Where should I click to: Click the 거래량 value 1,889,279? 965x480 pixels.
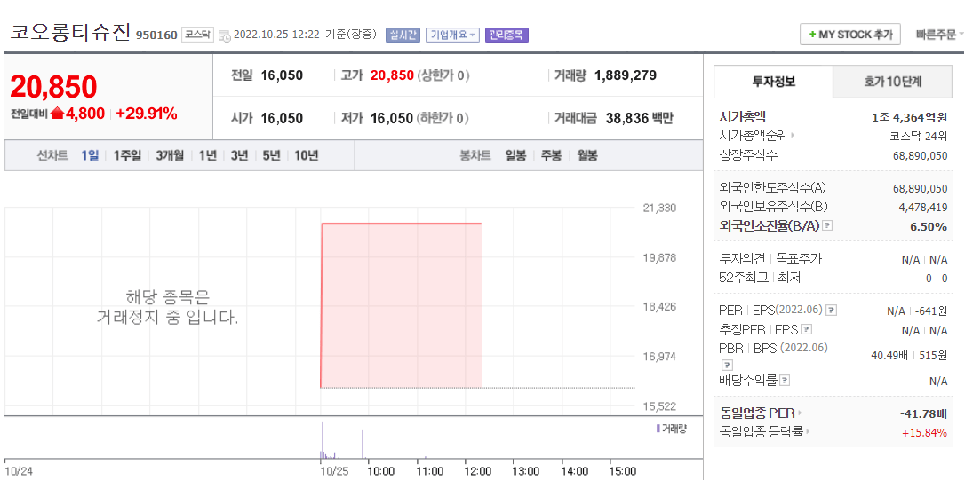625,75
